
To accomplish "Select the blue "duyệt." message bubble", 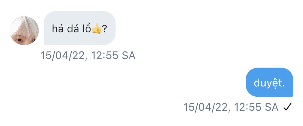I will [269, 82].
